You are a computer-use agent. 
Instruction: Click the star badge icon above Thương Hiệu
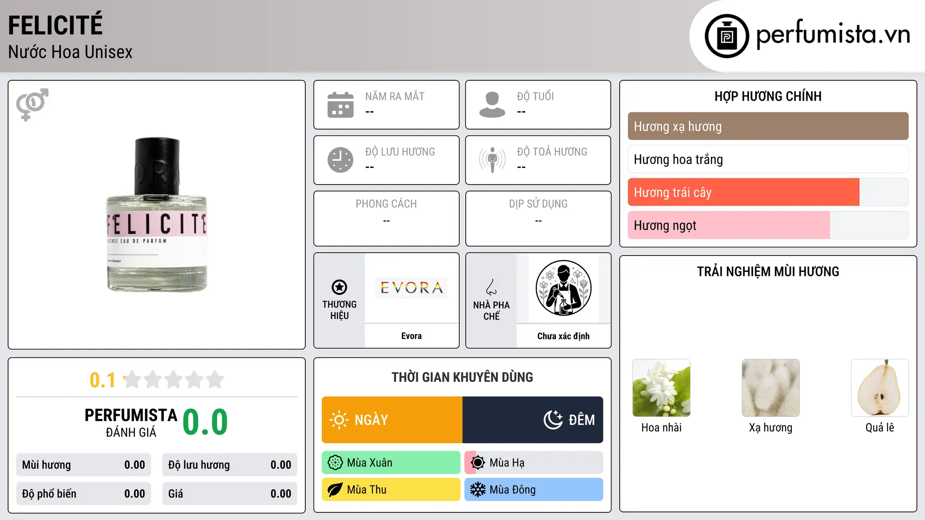(x=339, y=287)
